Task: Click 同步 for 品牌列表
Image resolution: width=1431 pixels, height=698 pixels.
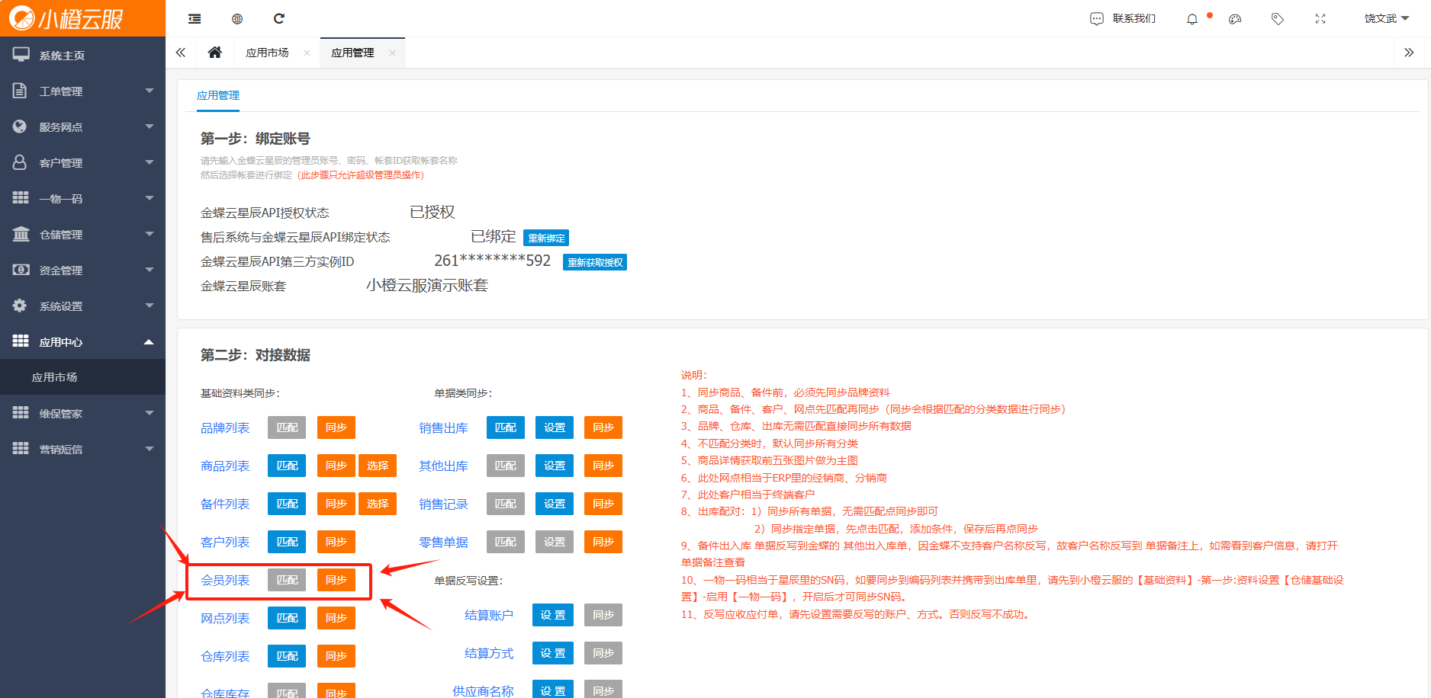Action: 336,427
